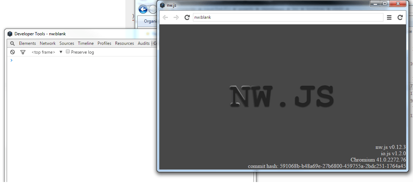Maximize the nw.js window
The image size is (413, 194).
click(x=385, y=4)
